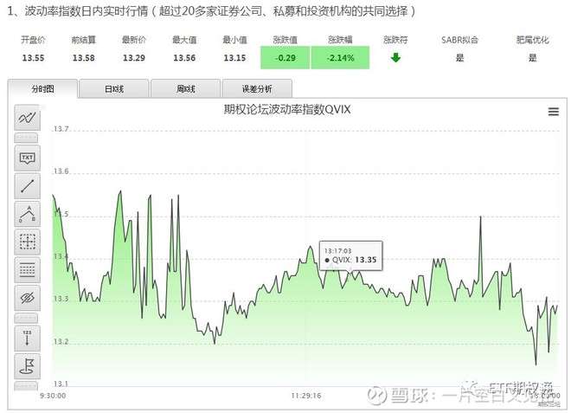This screenshot has width=571, height=413.
Task: Select the flag marker tool
Action: click(28, 366)
